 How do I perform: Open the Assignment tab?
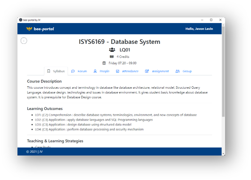tap(157, 71)
